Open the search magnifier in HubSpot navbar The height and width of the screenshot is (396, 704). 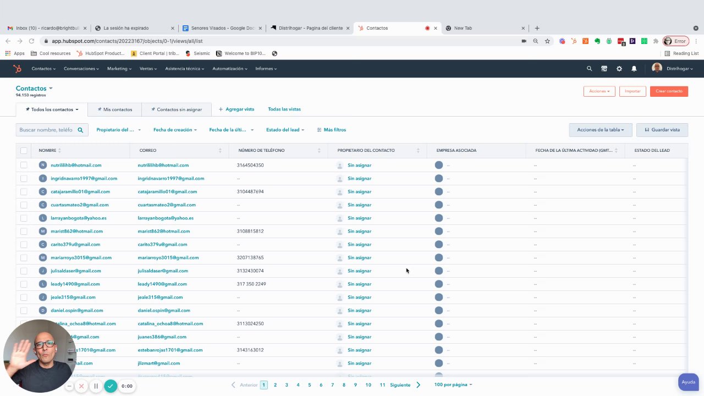[589, 69]
